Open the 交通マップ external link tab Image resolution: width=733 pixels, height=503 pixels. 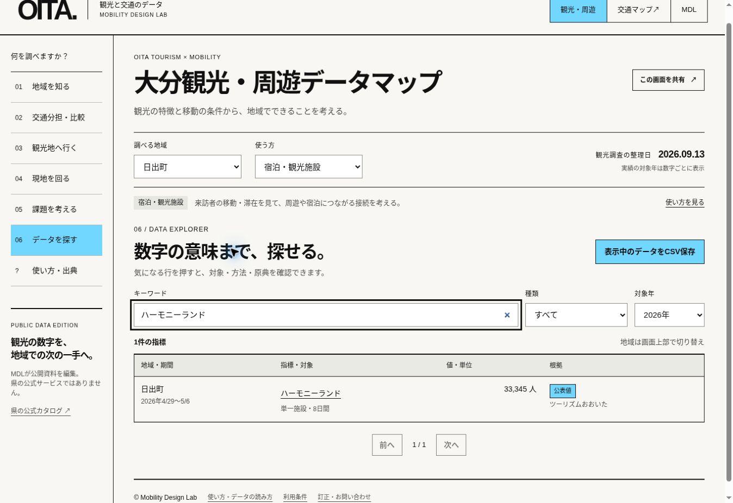pyautogui.click(x=638, y=10)
